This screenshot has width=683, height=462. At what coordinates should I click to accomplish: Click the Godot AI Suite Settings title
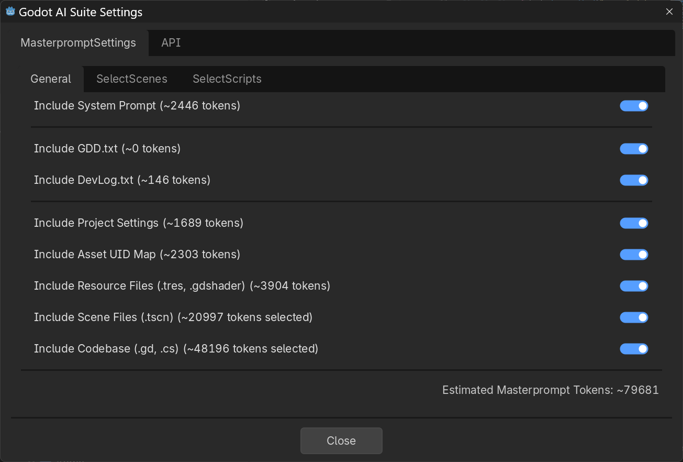tap(81, 12)
